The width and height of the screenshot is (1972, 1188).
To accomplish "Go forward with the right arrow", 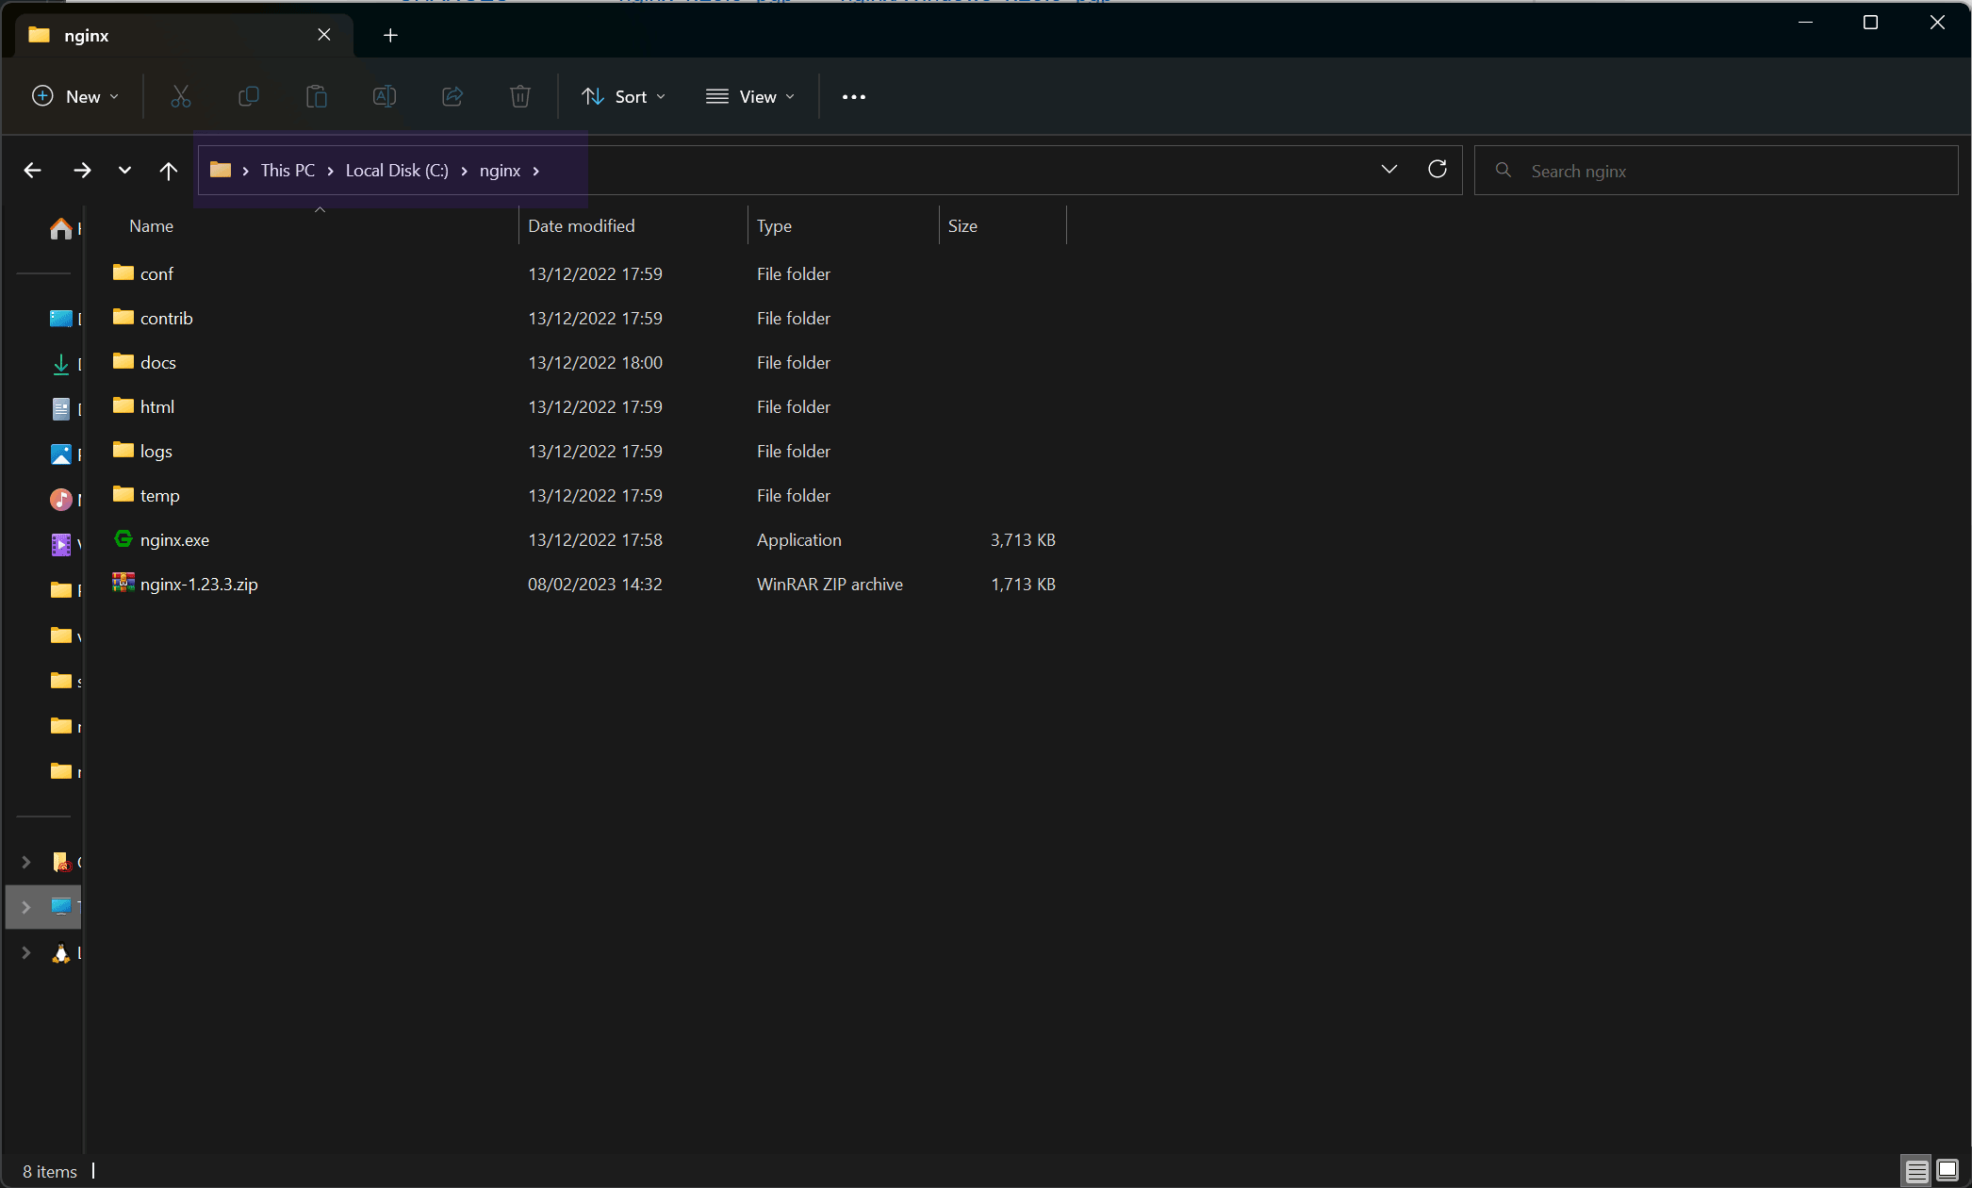I will pos(82,171).
